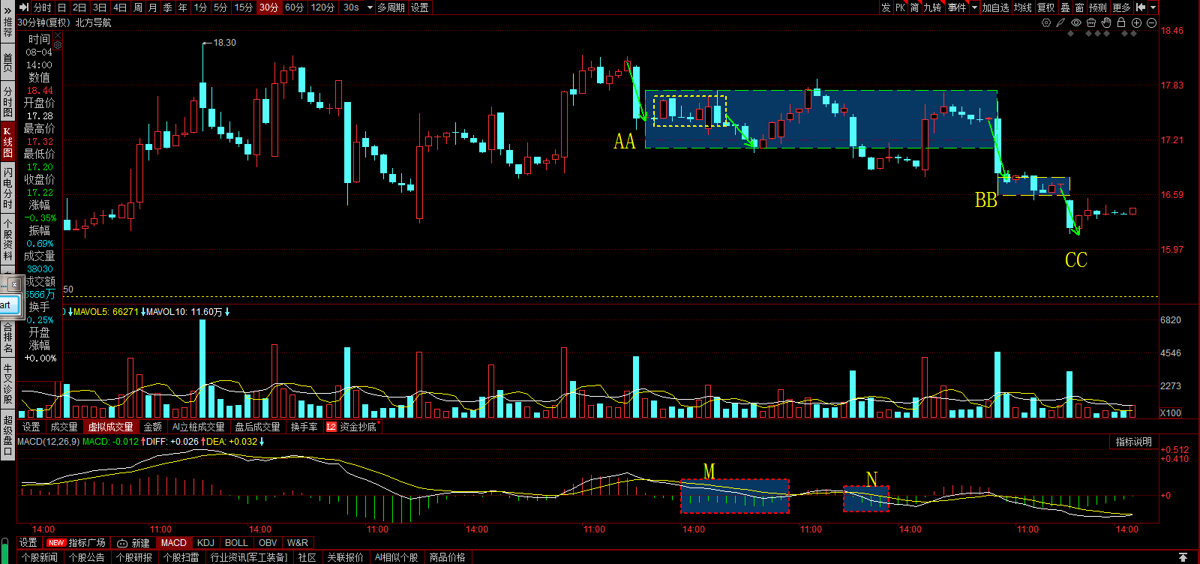Click 新建 robot icon button
This screenshot has width=1200, height=564.
(133, 542)
